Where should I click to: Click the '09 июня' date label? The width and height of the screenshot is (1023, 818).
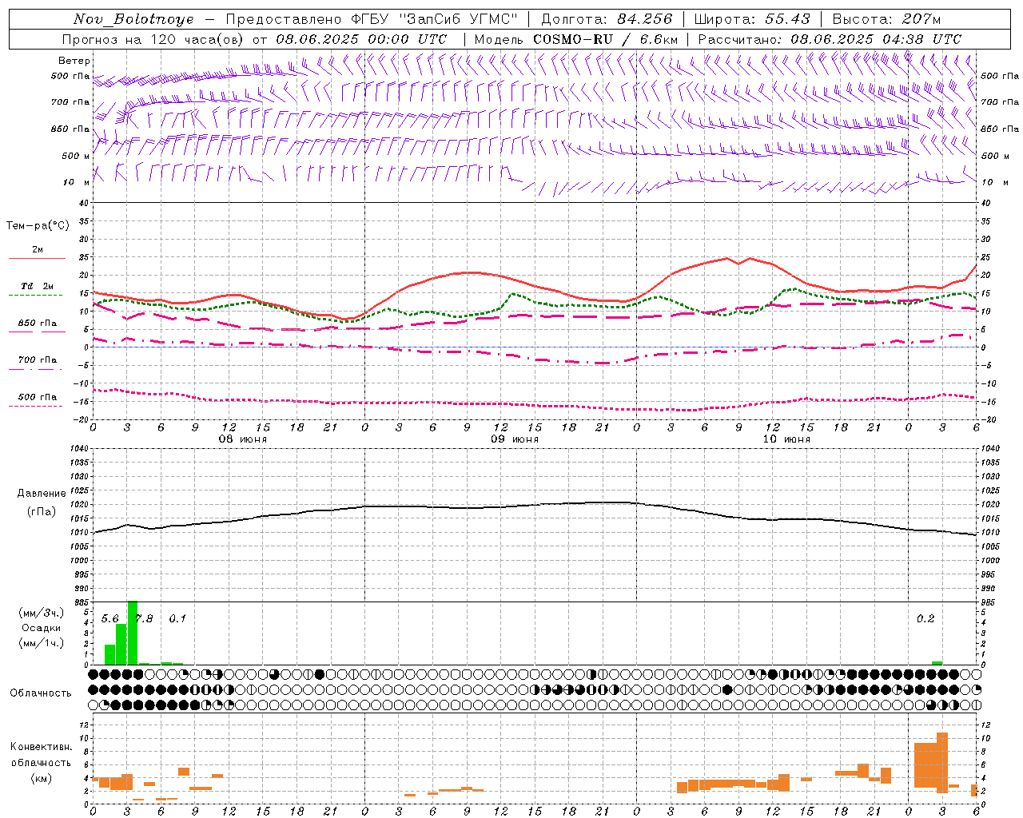tap(515, 439)
